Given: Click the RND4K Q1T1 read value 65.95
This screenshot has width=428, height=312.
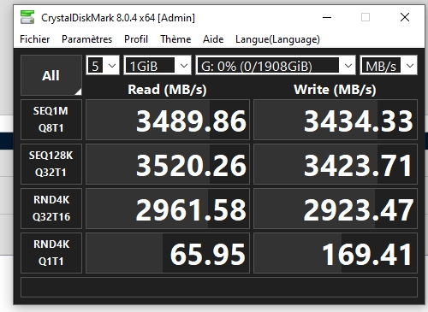Looking at the screenshot, I should [x=168, y=253].
